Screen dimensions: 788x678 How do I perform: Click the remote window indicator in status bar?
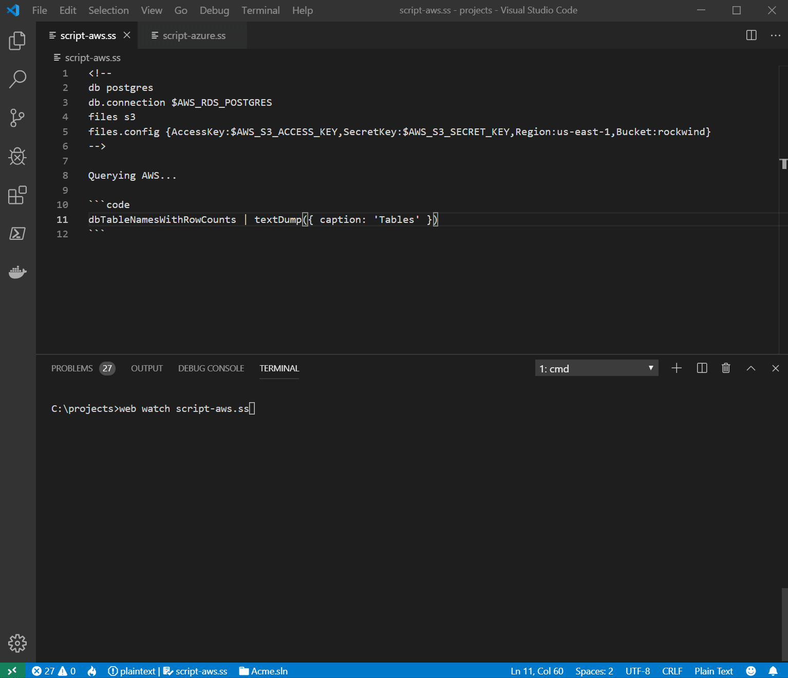[x=12, y=671]
